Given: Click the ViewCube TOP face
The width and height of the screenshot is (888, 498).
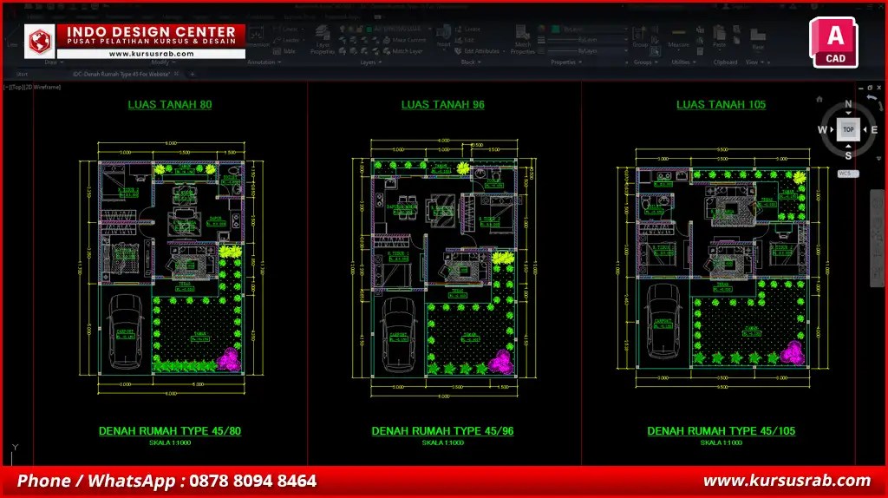Looking at the screenshot, I should pyautogui.click(x=848, y=129).
